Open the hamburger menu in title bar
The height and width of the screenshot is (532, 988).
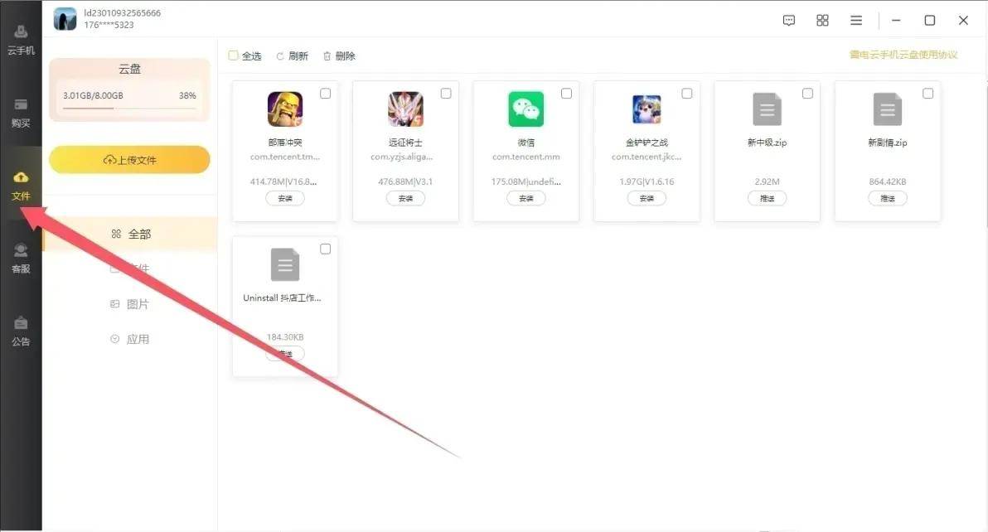[856, 21]
